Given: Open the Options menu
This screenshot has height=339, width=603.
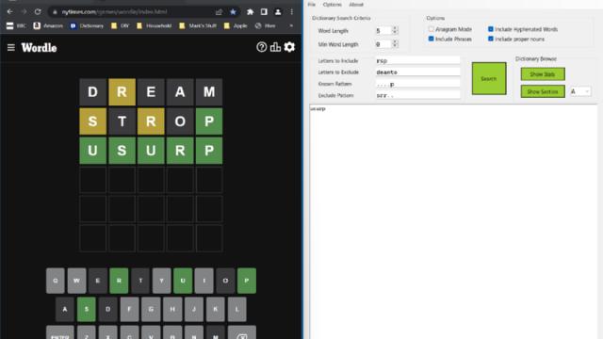Looking at the screenshot, I should [x=333, y=5].
